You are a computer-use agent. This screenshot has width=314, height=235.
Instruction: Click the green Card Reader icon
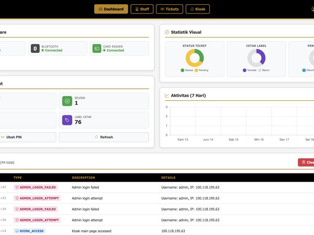(97, 49)
